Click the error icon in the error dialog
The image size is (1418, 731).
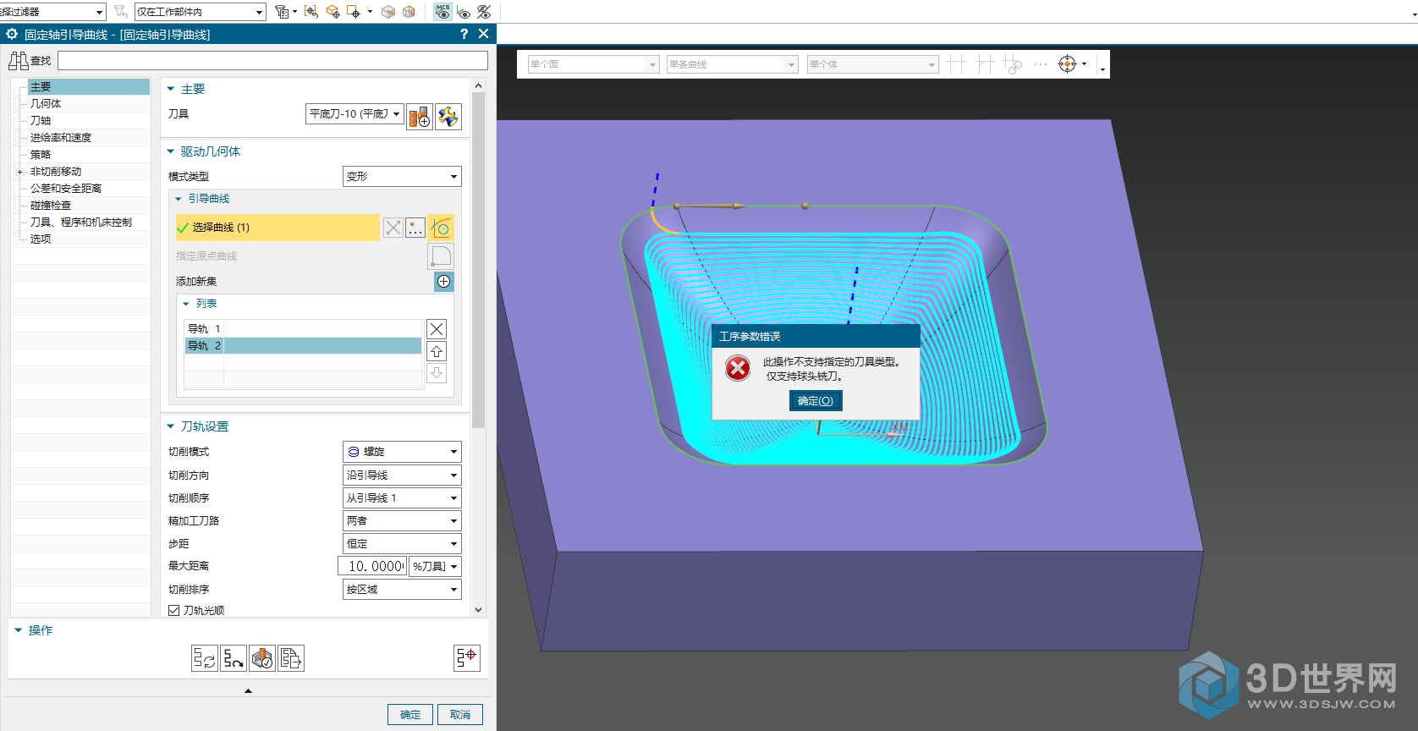(x=738, y=368)
